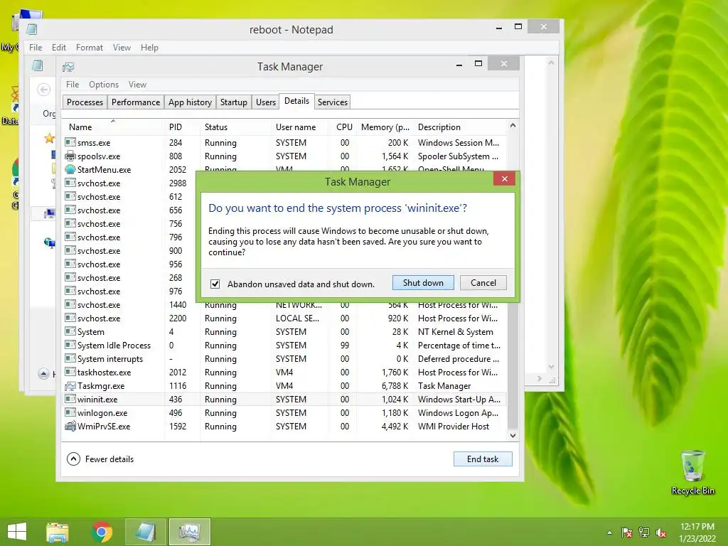Open the Action Center flag tray icon
Screen dimensions: 728x546
point(627,532)
